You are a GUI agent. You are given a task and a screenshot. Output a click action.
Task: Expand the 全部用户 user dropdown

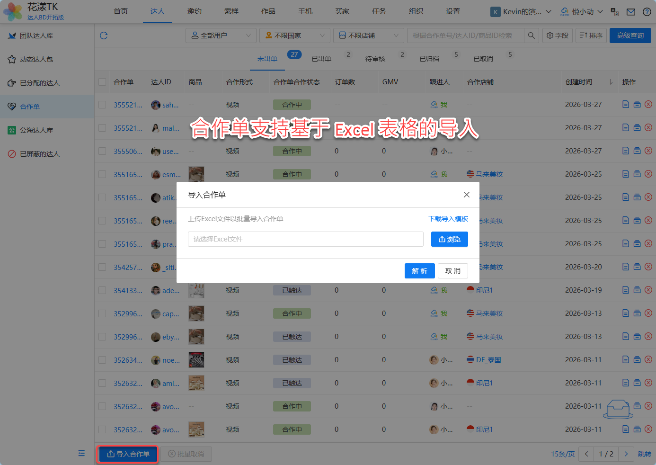pyautogui.click(x=221, y=36)
